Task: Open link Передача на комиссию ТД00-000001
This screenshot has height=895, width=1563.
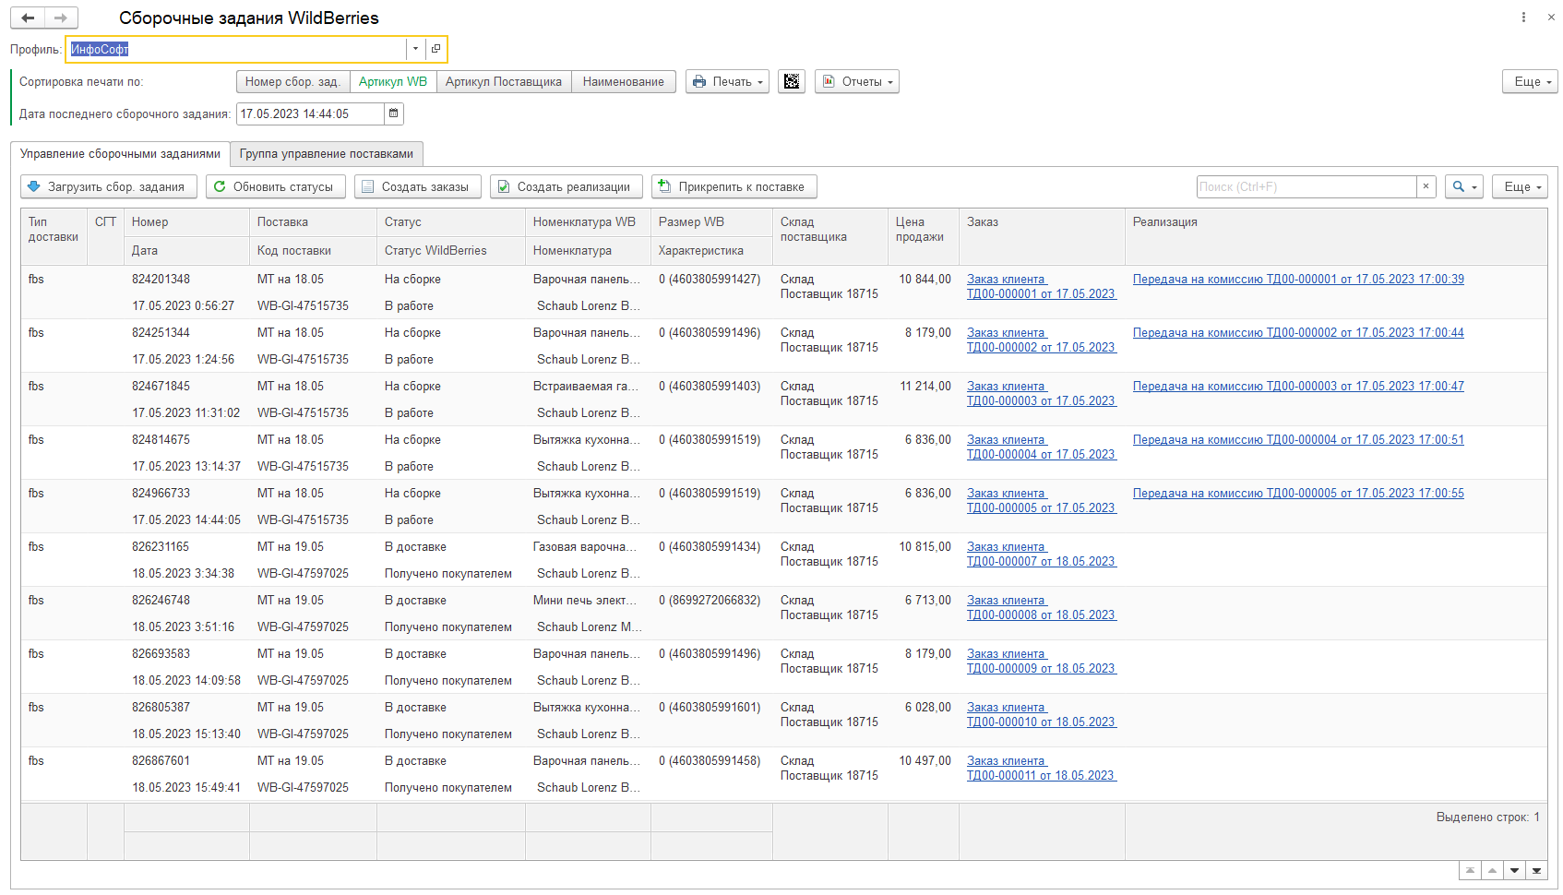Action: (x=1298, y=280)
